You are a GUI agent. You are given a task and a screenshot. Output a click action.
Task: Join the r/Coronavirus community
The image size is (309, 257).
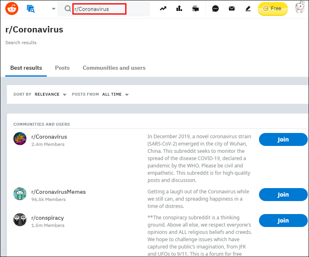pyautogui.click(x=283, y=139)
